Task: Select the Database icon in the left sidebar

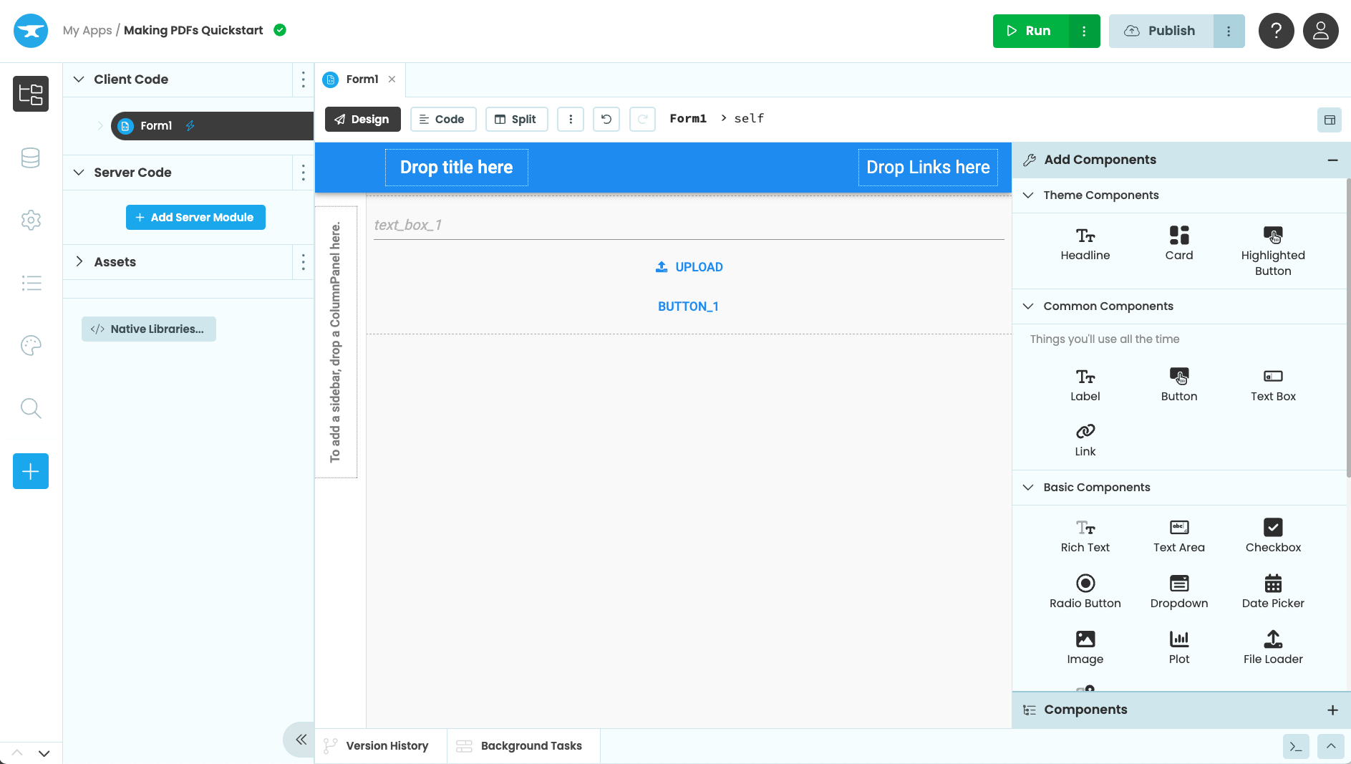Action: point(30,157)
